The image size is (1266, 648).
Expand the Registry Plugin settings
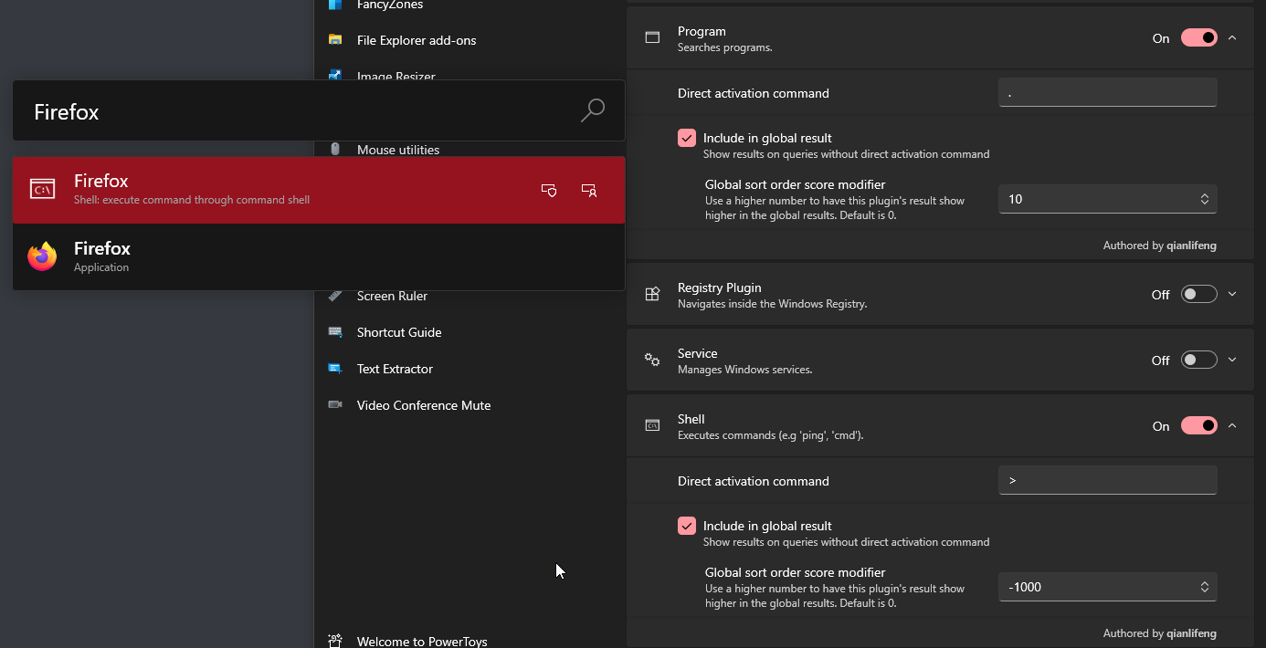tap(1232, 295)
